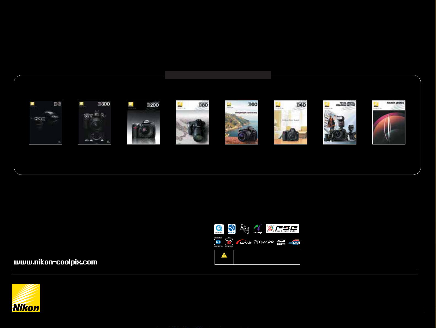This screenshot has width=436, height=328.
Task: Open the D3 brochure thumbnail
Action: pos(45,122)
